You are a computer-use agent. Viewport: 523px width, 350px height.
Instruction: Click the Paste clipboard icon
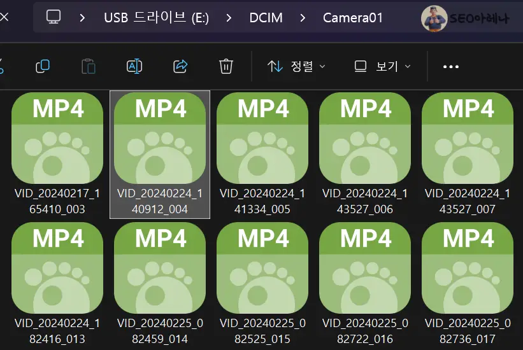tap(89, 66)
